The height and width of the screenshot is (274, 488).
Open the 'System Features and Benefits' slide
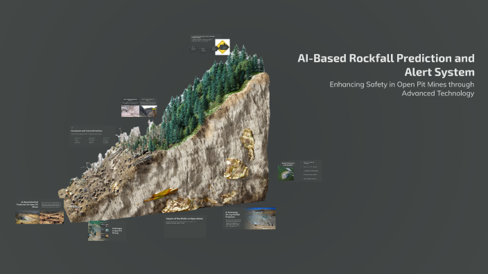tap(299, 170)
